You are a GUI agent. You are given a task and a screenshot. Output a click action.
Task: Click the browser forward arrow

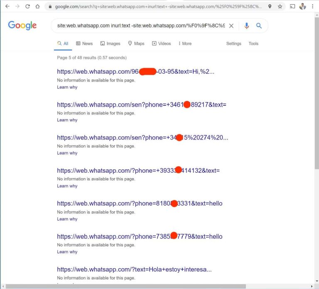(x=17, y=6)
